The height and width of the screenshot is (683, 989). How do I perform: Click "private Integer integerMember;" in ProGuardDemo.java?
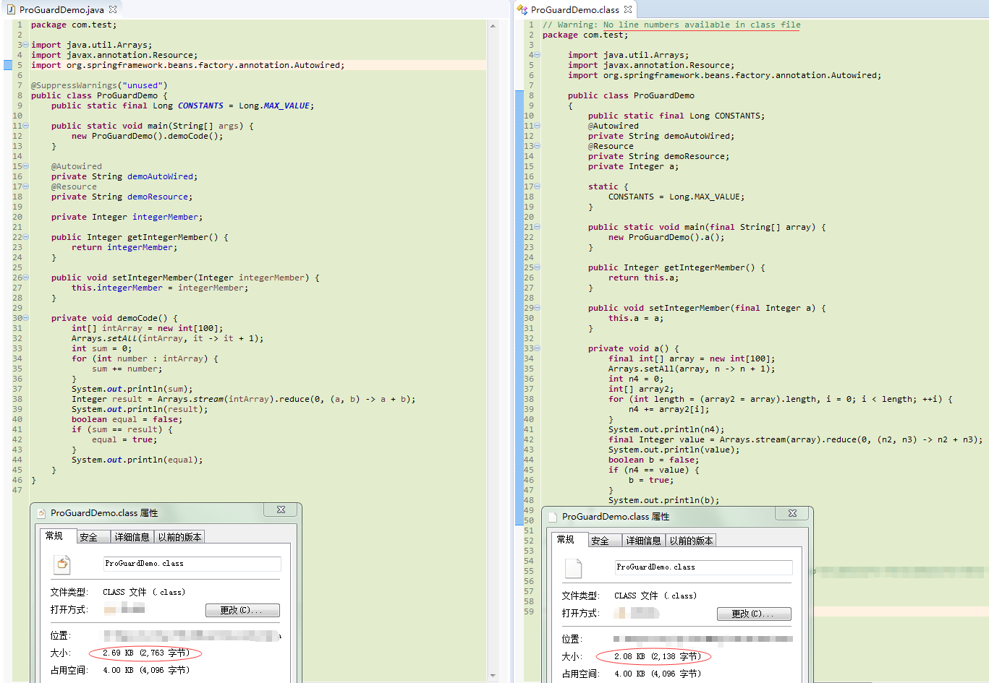pos(127,217)
